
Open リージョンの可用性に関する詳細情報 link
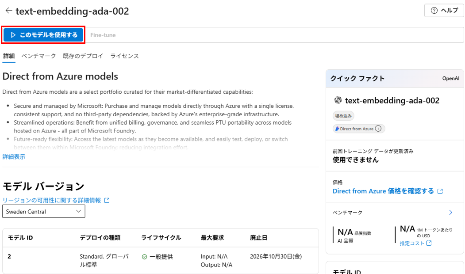coord(52,200)
